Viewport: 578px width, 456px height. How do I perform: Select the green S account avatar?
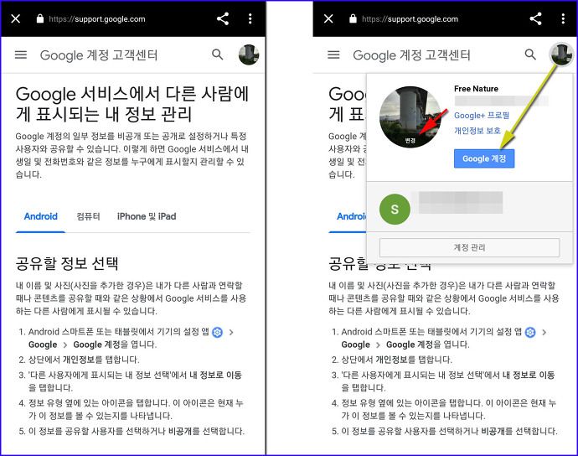[395, 210]
